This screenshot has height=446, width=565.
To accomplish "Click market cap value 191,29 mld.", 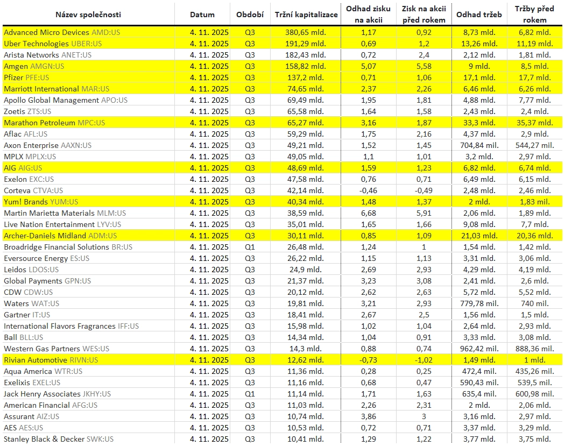I will click(306, 44).
